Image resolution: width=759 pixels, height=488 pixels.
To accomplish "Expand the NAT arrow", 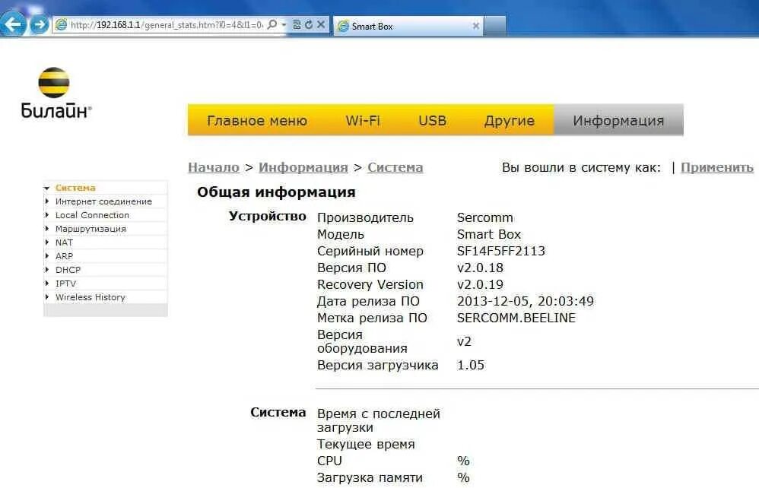I will [x=47, y=242].
